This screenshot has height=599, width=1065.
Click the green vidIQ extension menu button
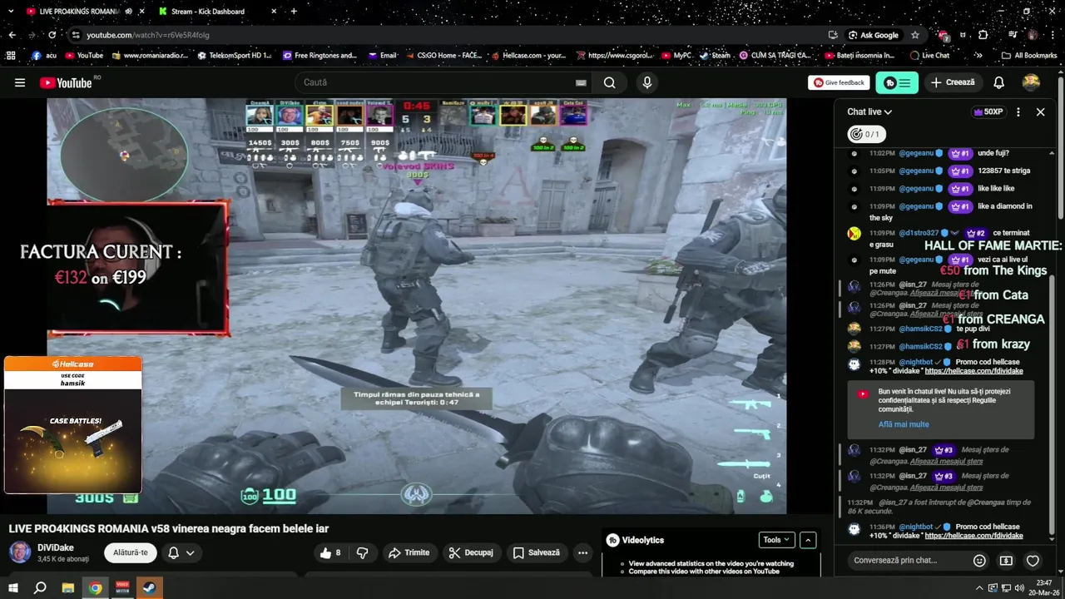pyautogui.click(x=897, y=82)
